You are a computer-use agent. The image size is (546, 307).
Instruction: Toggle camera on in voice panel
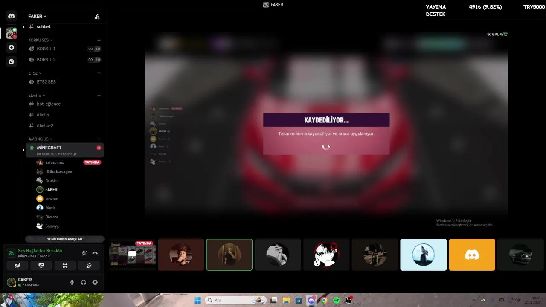click(x=17, y=265)
